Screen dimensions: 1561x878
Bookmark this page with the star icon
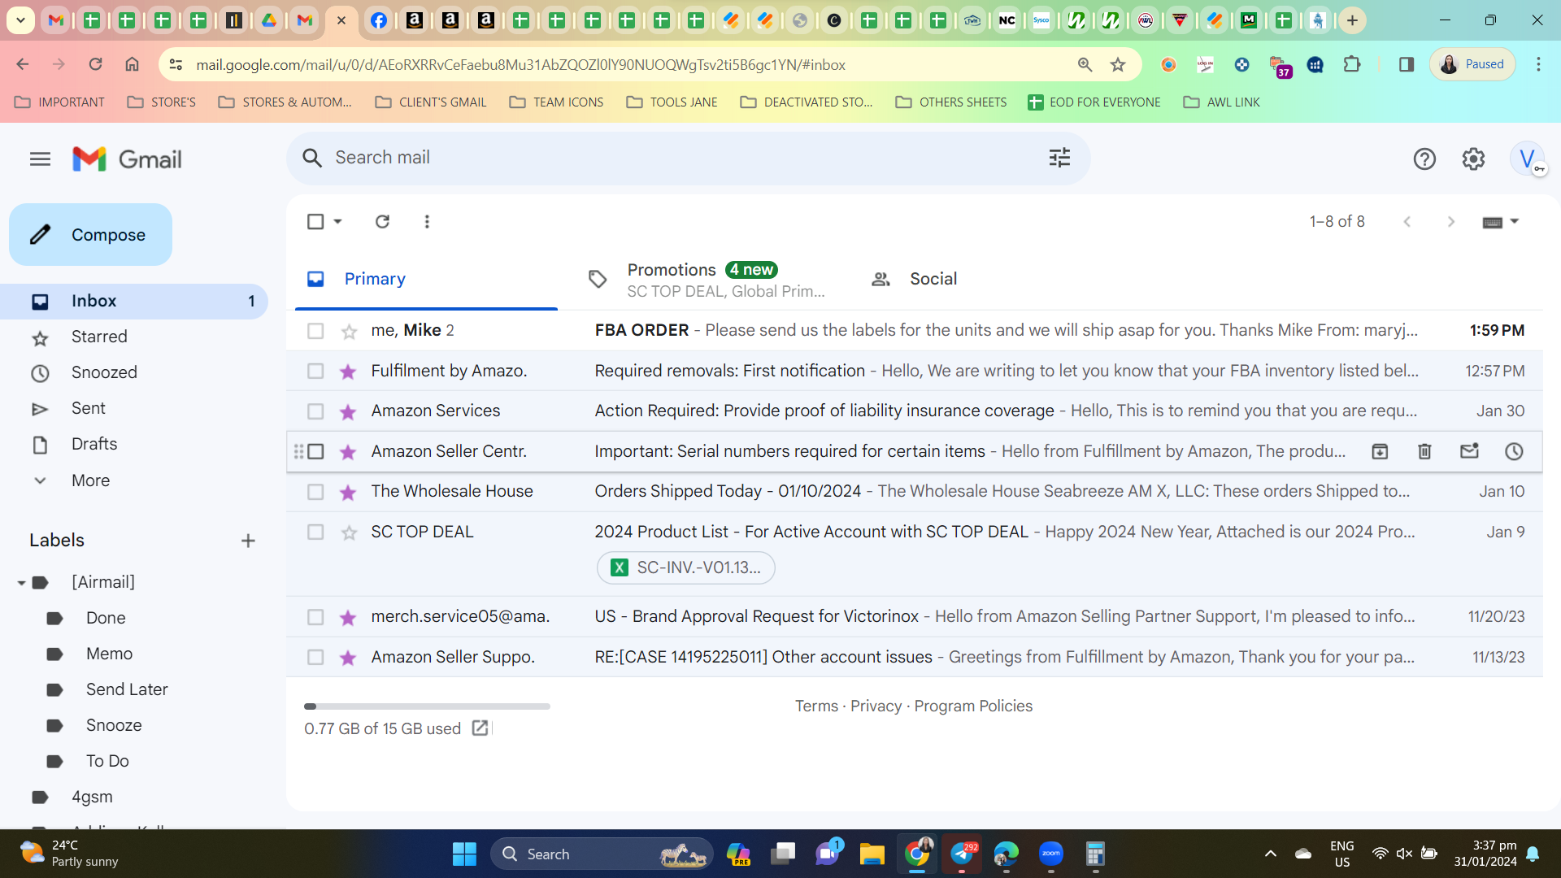[1118, 65]
